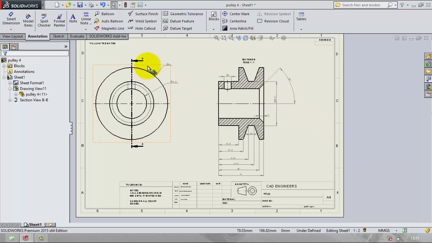This screenshot has height=243, width=432.
Task: Switch to the Sketch tab
Action: (x=58, y=36)
